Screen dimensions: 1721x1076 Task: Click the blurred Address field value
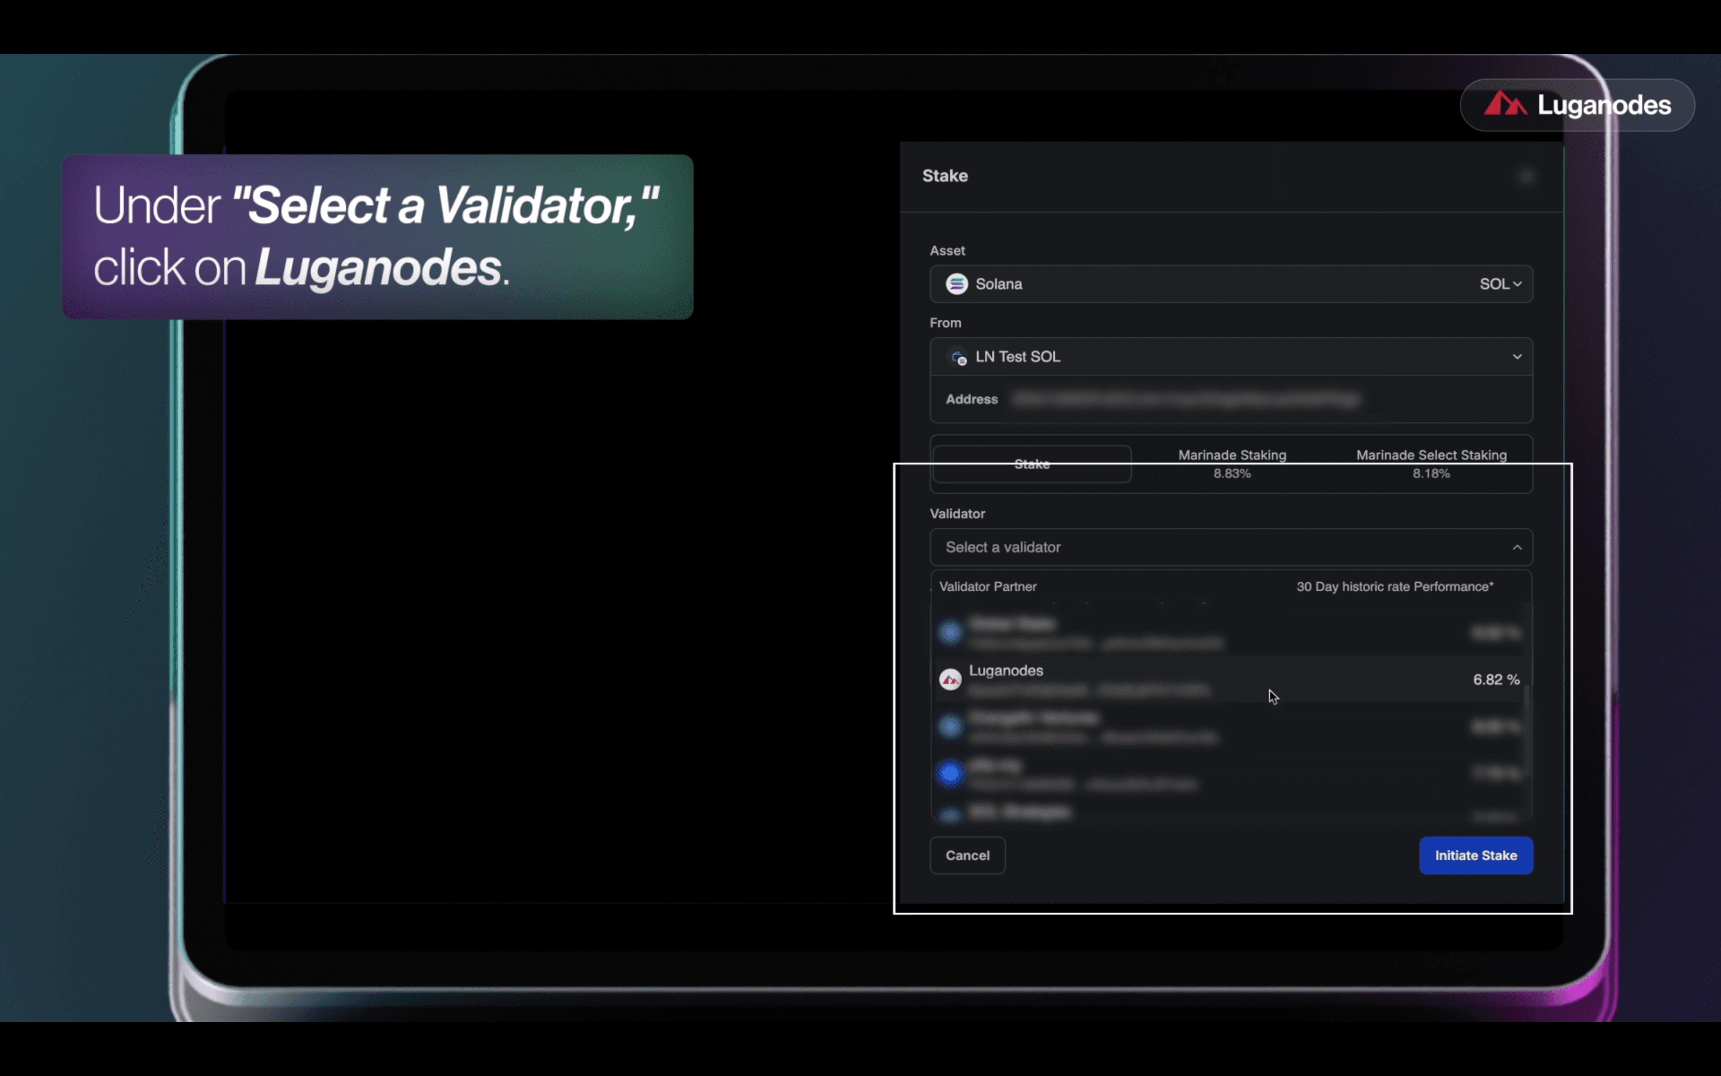pos(1186,399)
